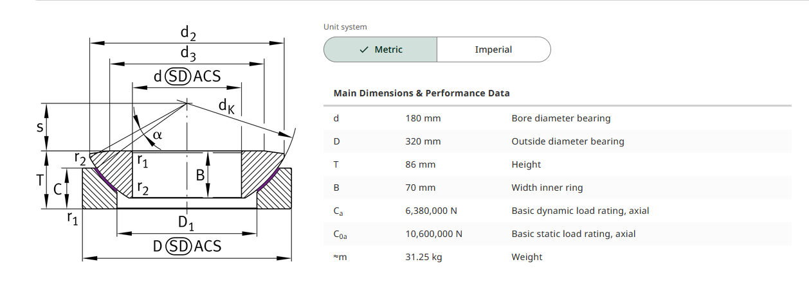Image resolution: width=809 pixels, height=289 pixels.
Task: Click the bearing technical drawing
Action: pos(166,144)
